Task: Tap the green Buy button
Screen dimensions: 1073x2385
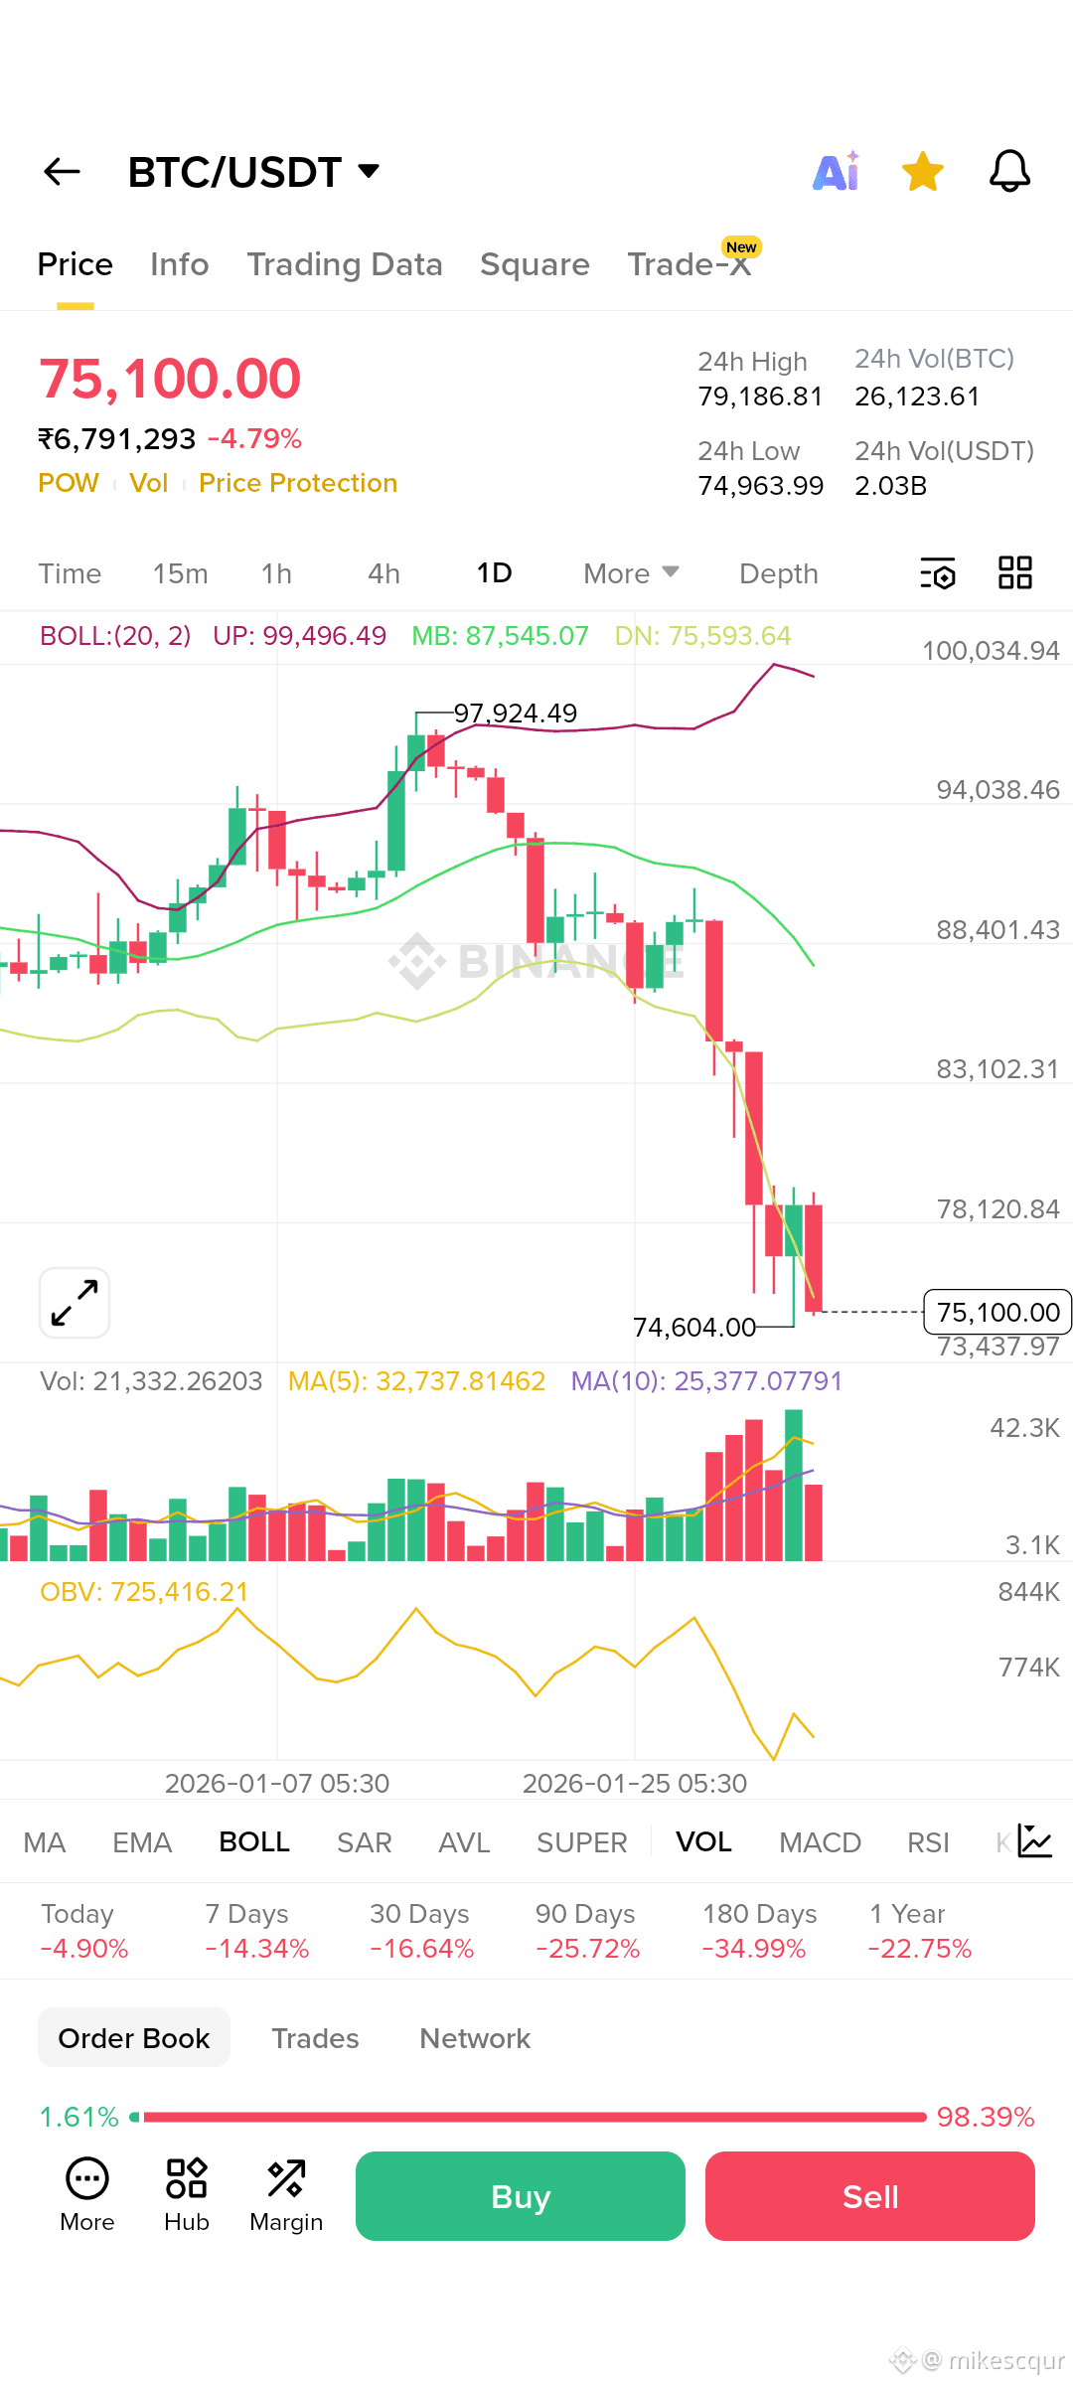Action: (521, 2196)
